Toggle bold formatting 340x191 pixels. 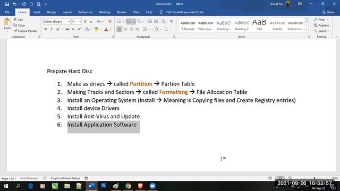click(x=46, y=29)
